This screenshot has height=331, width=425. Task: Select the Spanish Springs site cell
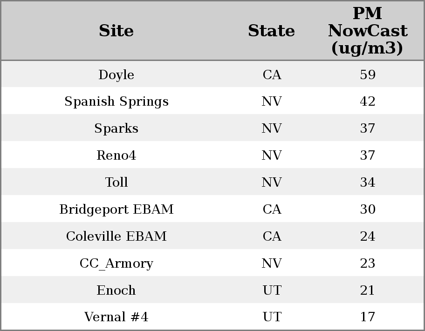(117, 101)
